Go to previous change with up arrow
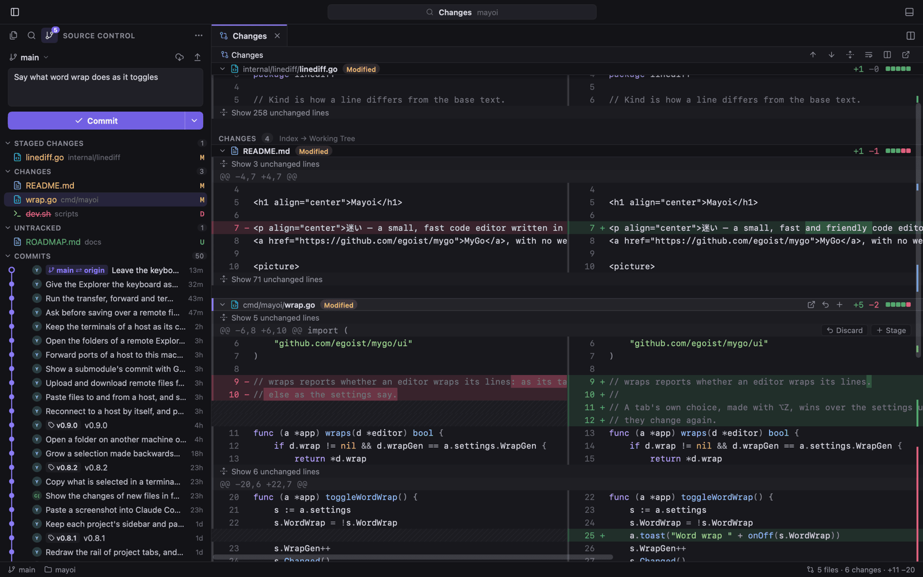 pos(813,55)
